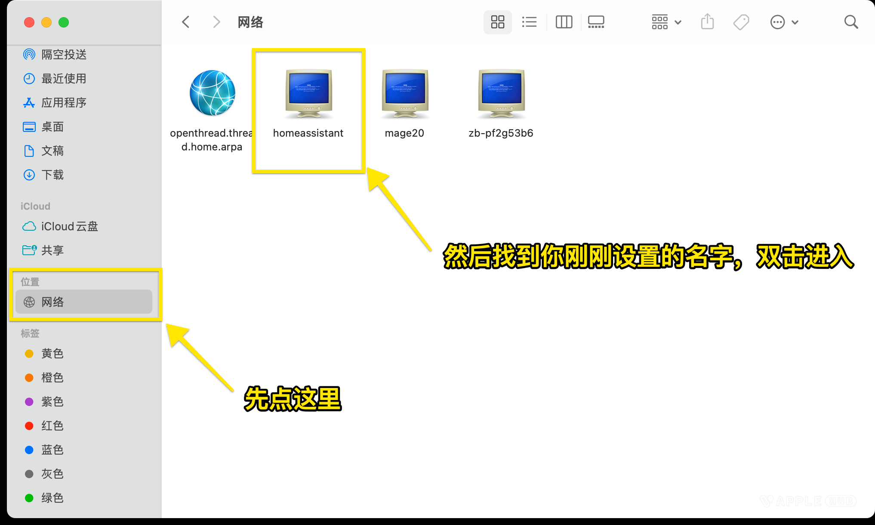The image size is (875, 525).
Task: Open the 下载 folder from the sidebar
Action: coord(53,175)
